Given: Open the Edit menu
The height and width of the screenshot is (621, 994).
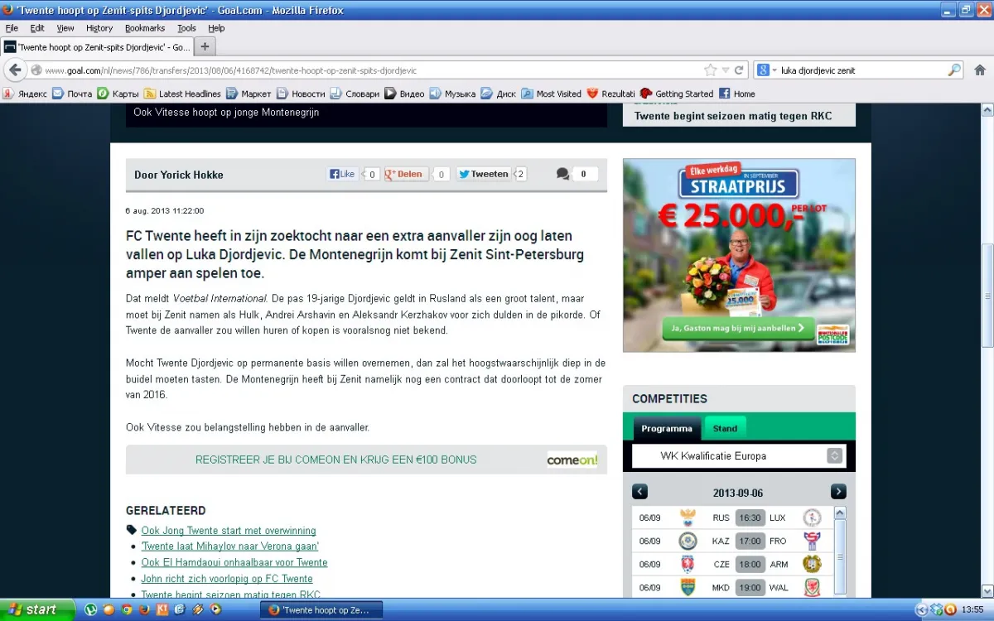Looking at the screenshot, I should tap(37, 28).
